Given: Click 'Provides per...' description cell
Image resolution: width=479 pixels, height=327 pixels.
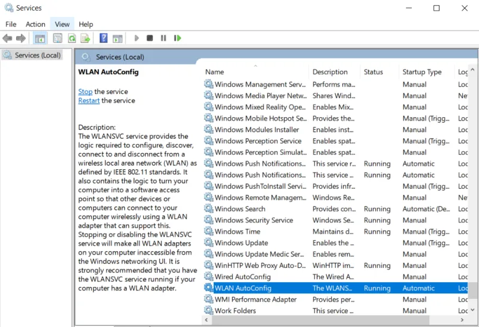Looking at the screenshot, I should (334, 300).
